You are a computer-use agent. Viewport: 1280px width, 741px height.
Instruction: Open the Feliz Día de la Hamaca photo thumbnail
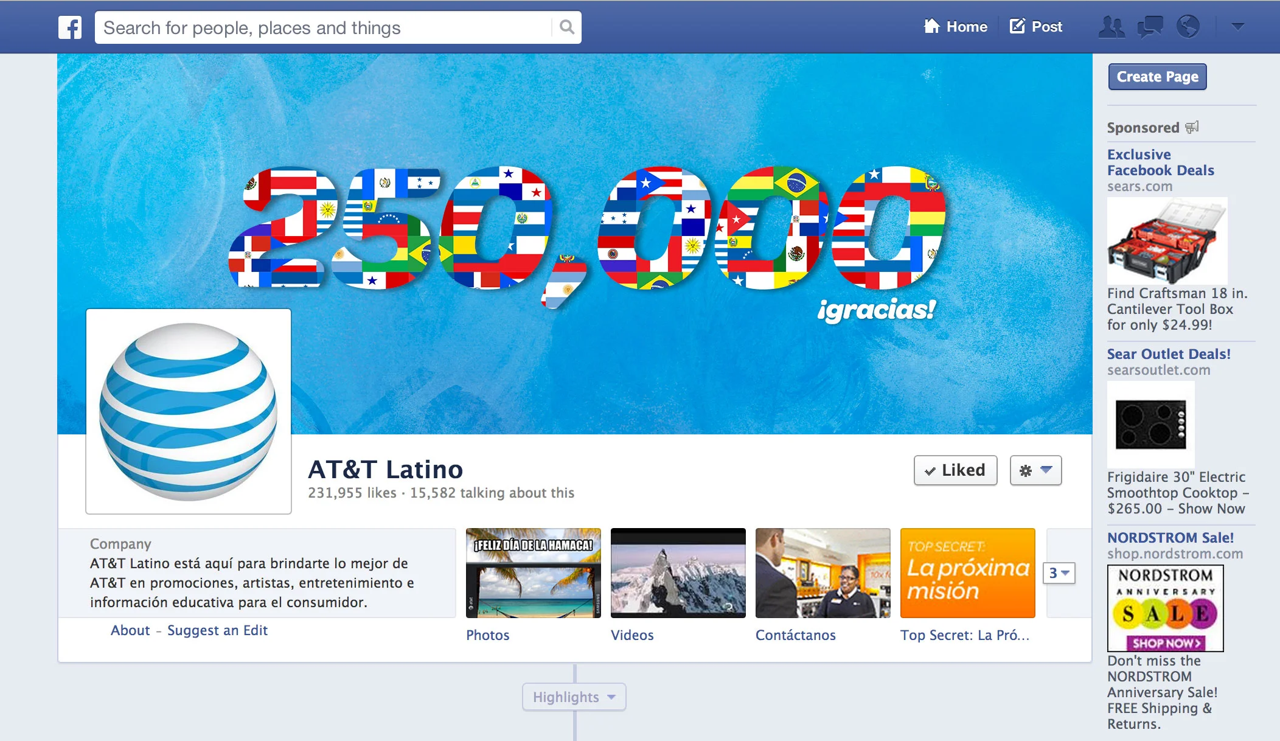(x=534, y=573)
